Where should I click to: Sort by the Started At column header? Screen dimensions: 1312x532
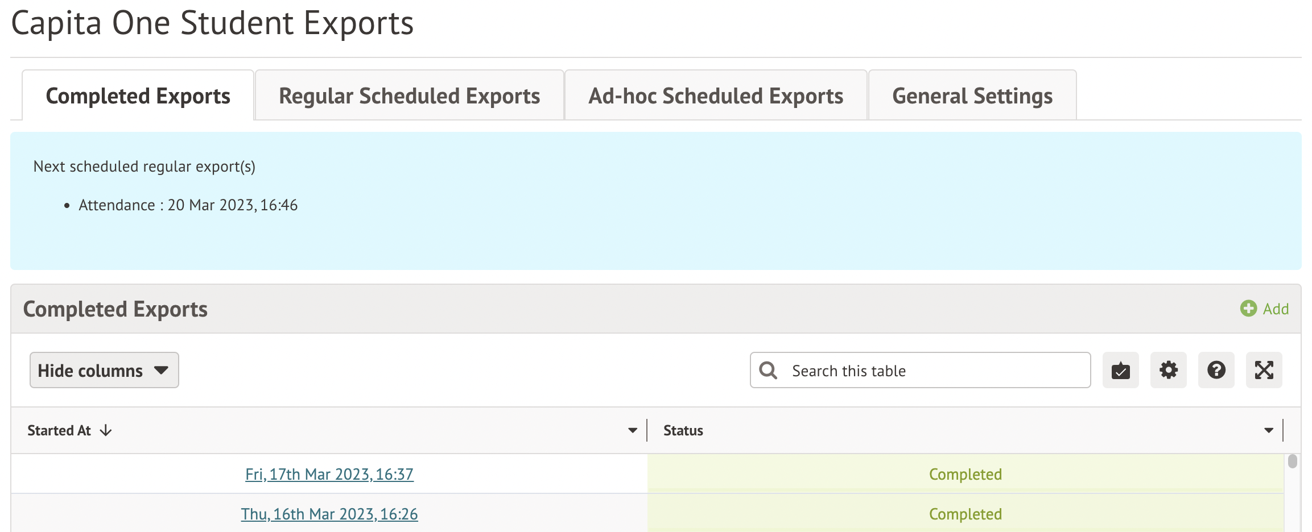[x=59, y=431]
